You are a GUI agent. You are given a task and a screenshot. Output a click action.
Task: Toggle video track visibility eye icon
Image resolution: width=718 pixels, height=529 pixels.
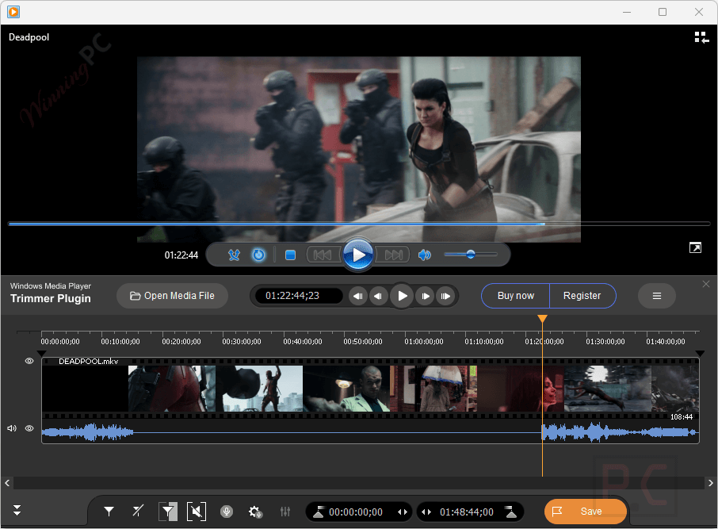(x=29, y=361)
